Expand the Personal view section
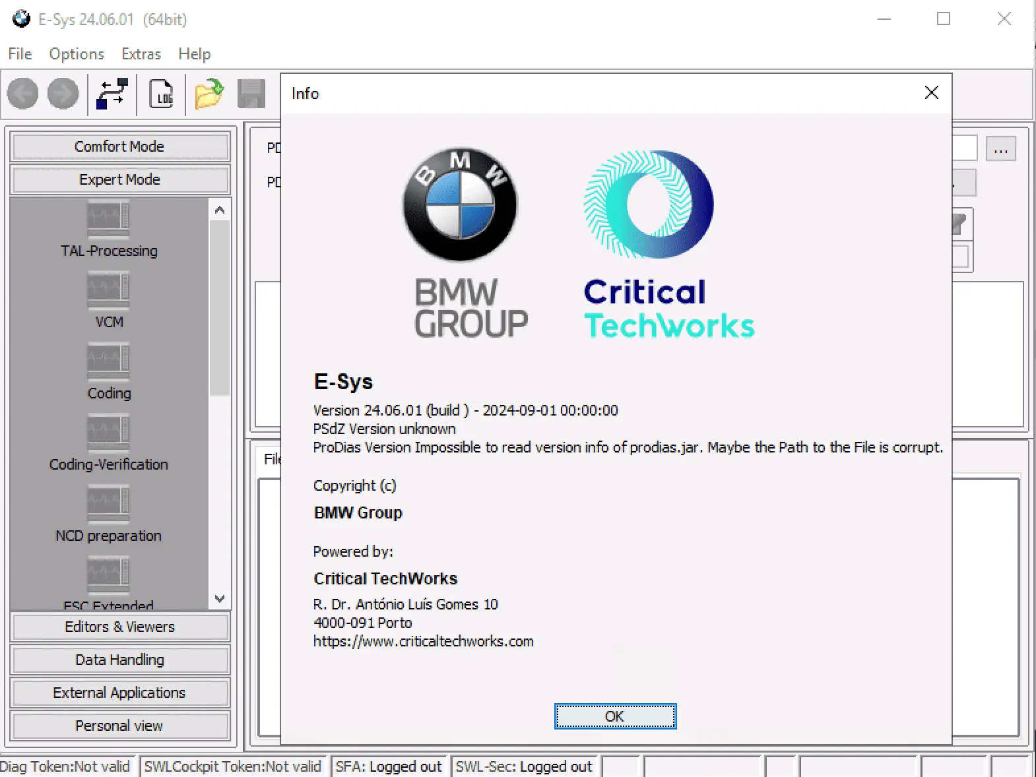 [x=119, y=726]
